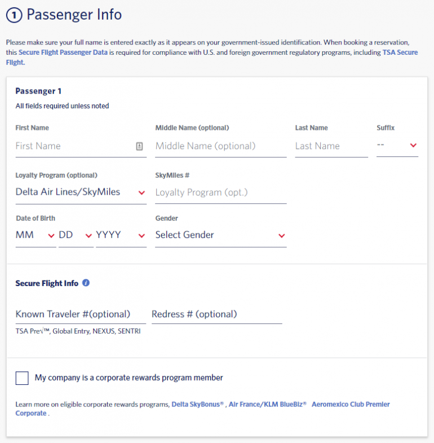Click the SkyMiles number field

[x=220, y=192]
